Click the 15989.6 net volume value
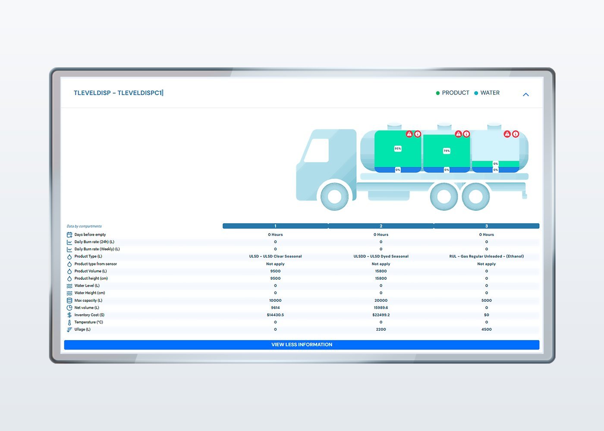The image size is (604, 431). tap(381, 308)
